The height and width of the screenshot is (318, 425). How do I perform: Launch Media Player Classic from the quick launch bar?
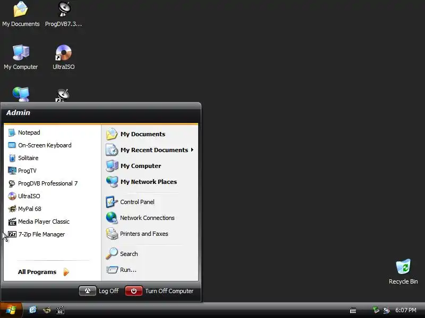click(60, 310)
